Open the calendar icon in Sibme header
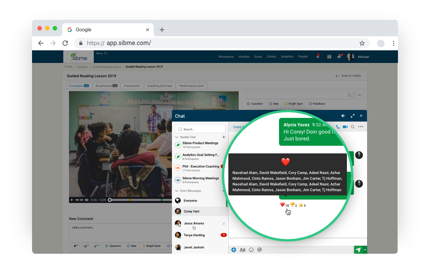430x269 pixels. (x=329, y=56)
